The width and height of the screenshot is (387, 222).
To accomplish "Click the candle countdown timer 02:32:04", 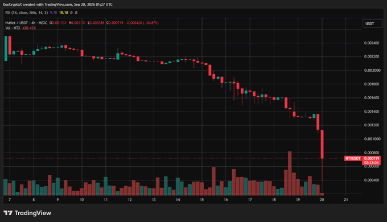I will pos(372,163).
